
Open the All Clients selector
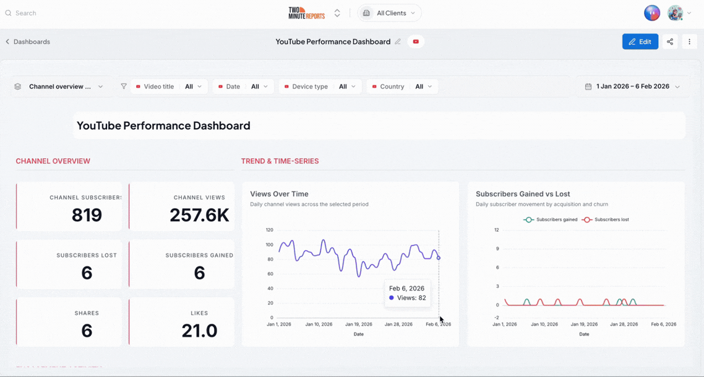point(389,13)
